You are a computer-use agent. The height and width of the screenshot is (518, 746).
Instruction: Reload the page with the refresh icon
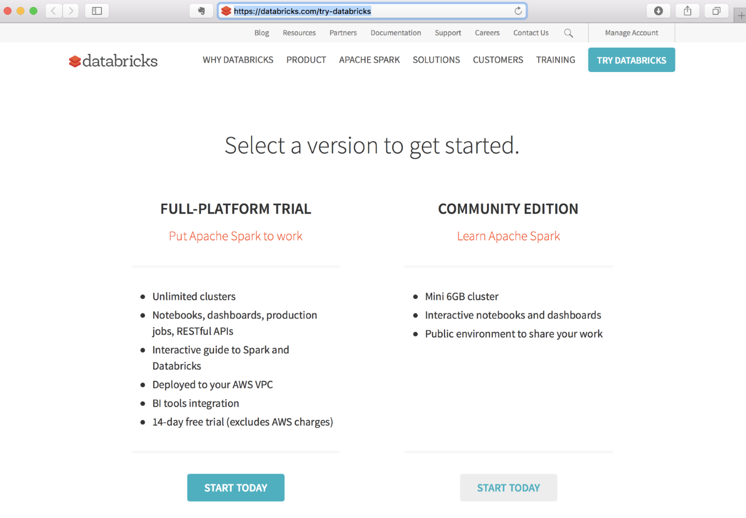[x=518, y=11]
